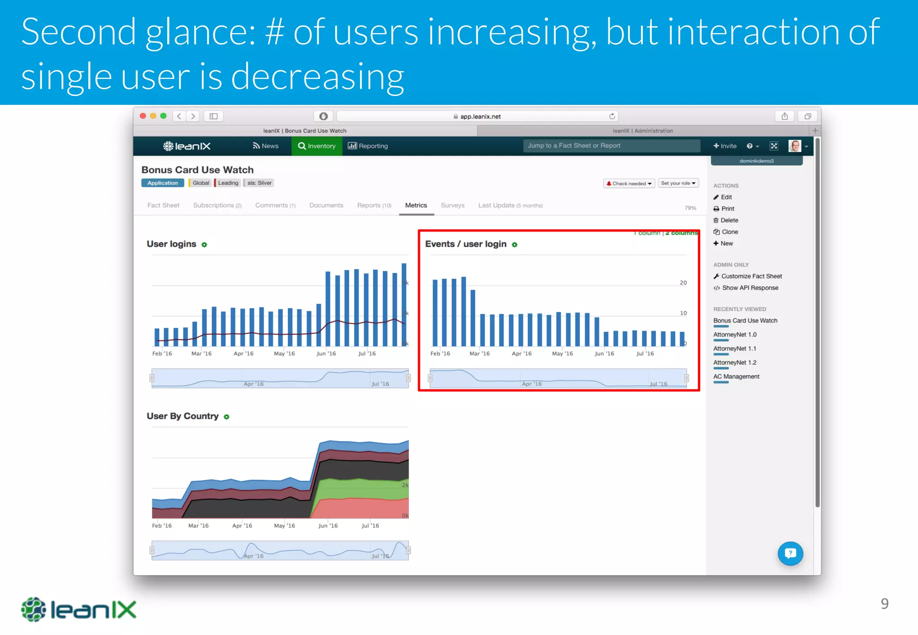Expand the Set your role dropdown
The image size is (918, 635).
[678, 183]
